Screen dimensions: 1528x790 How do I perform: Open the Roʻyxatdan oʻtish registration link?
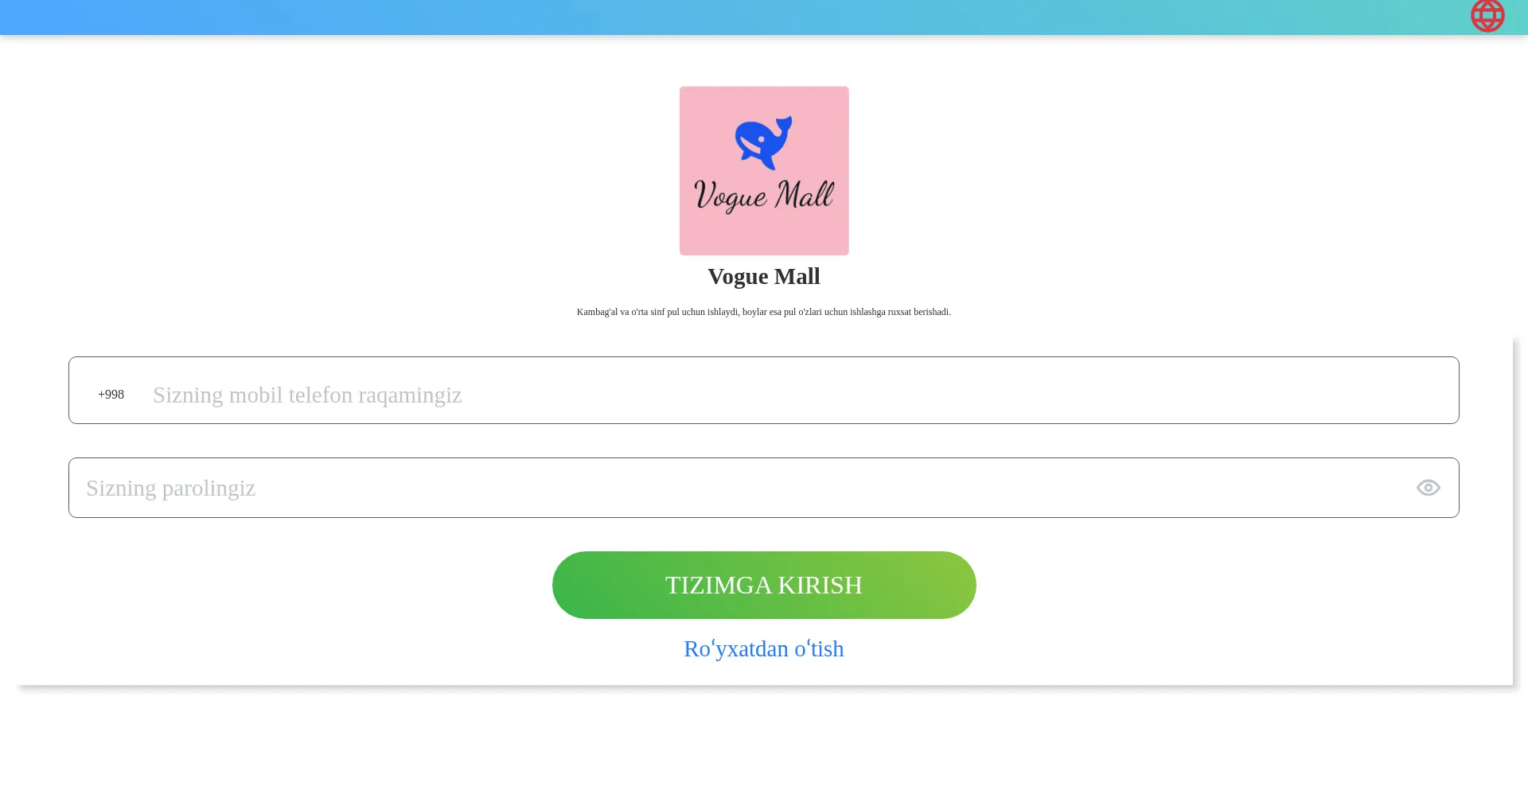click(x=764, y=649)
